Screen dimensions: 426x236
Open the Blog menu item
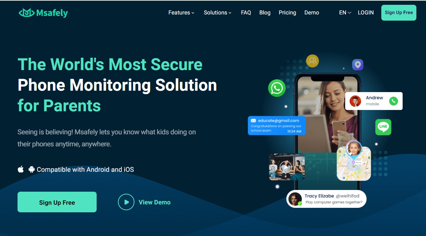[x=265, y=13]
